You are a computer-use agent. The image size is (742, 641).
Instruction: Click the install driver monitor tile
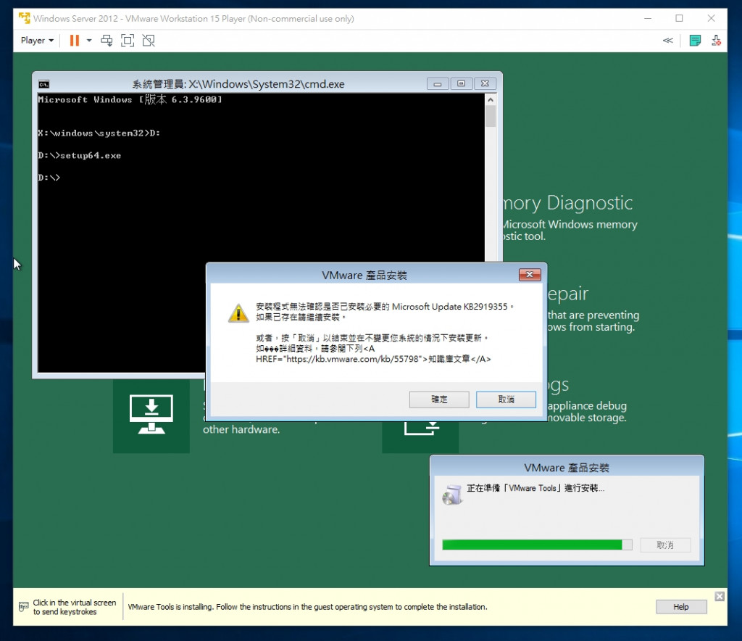coord(151,415)
